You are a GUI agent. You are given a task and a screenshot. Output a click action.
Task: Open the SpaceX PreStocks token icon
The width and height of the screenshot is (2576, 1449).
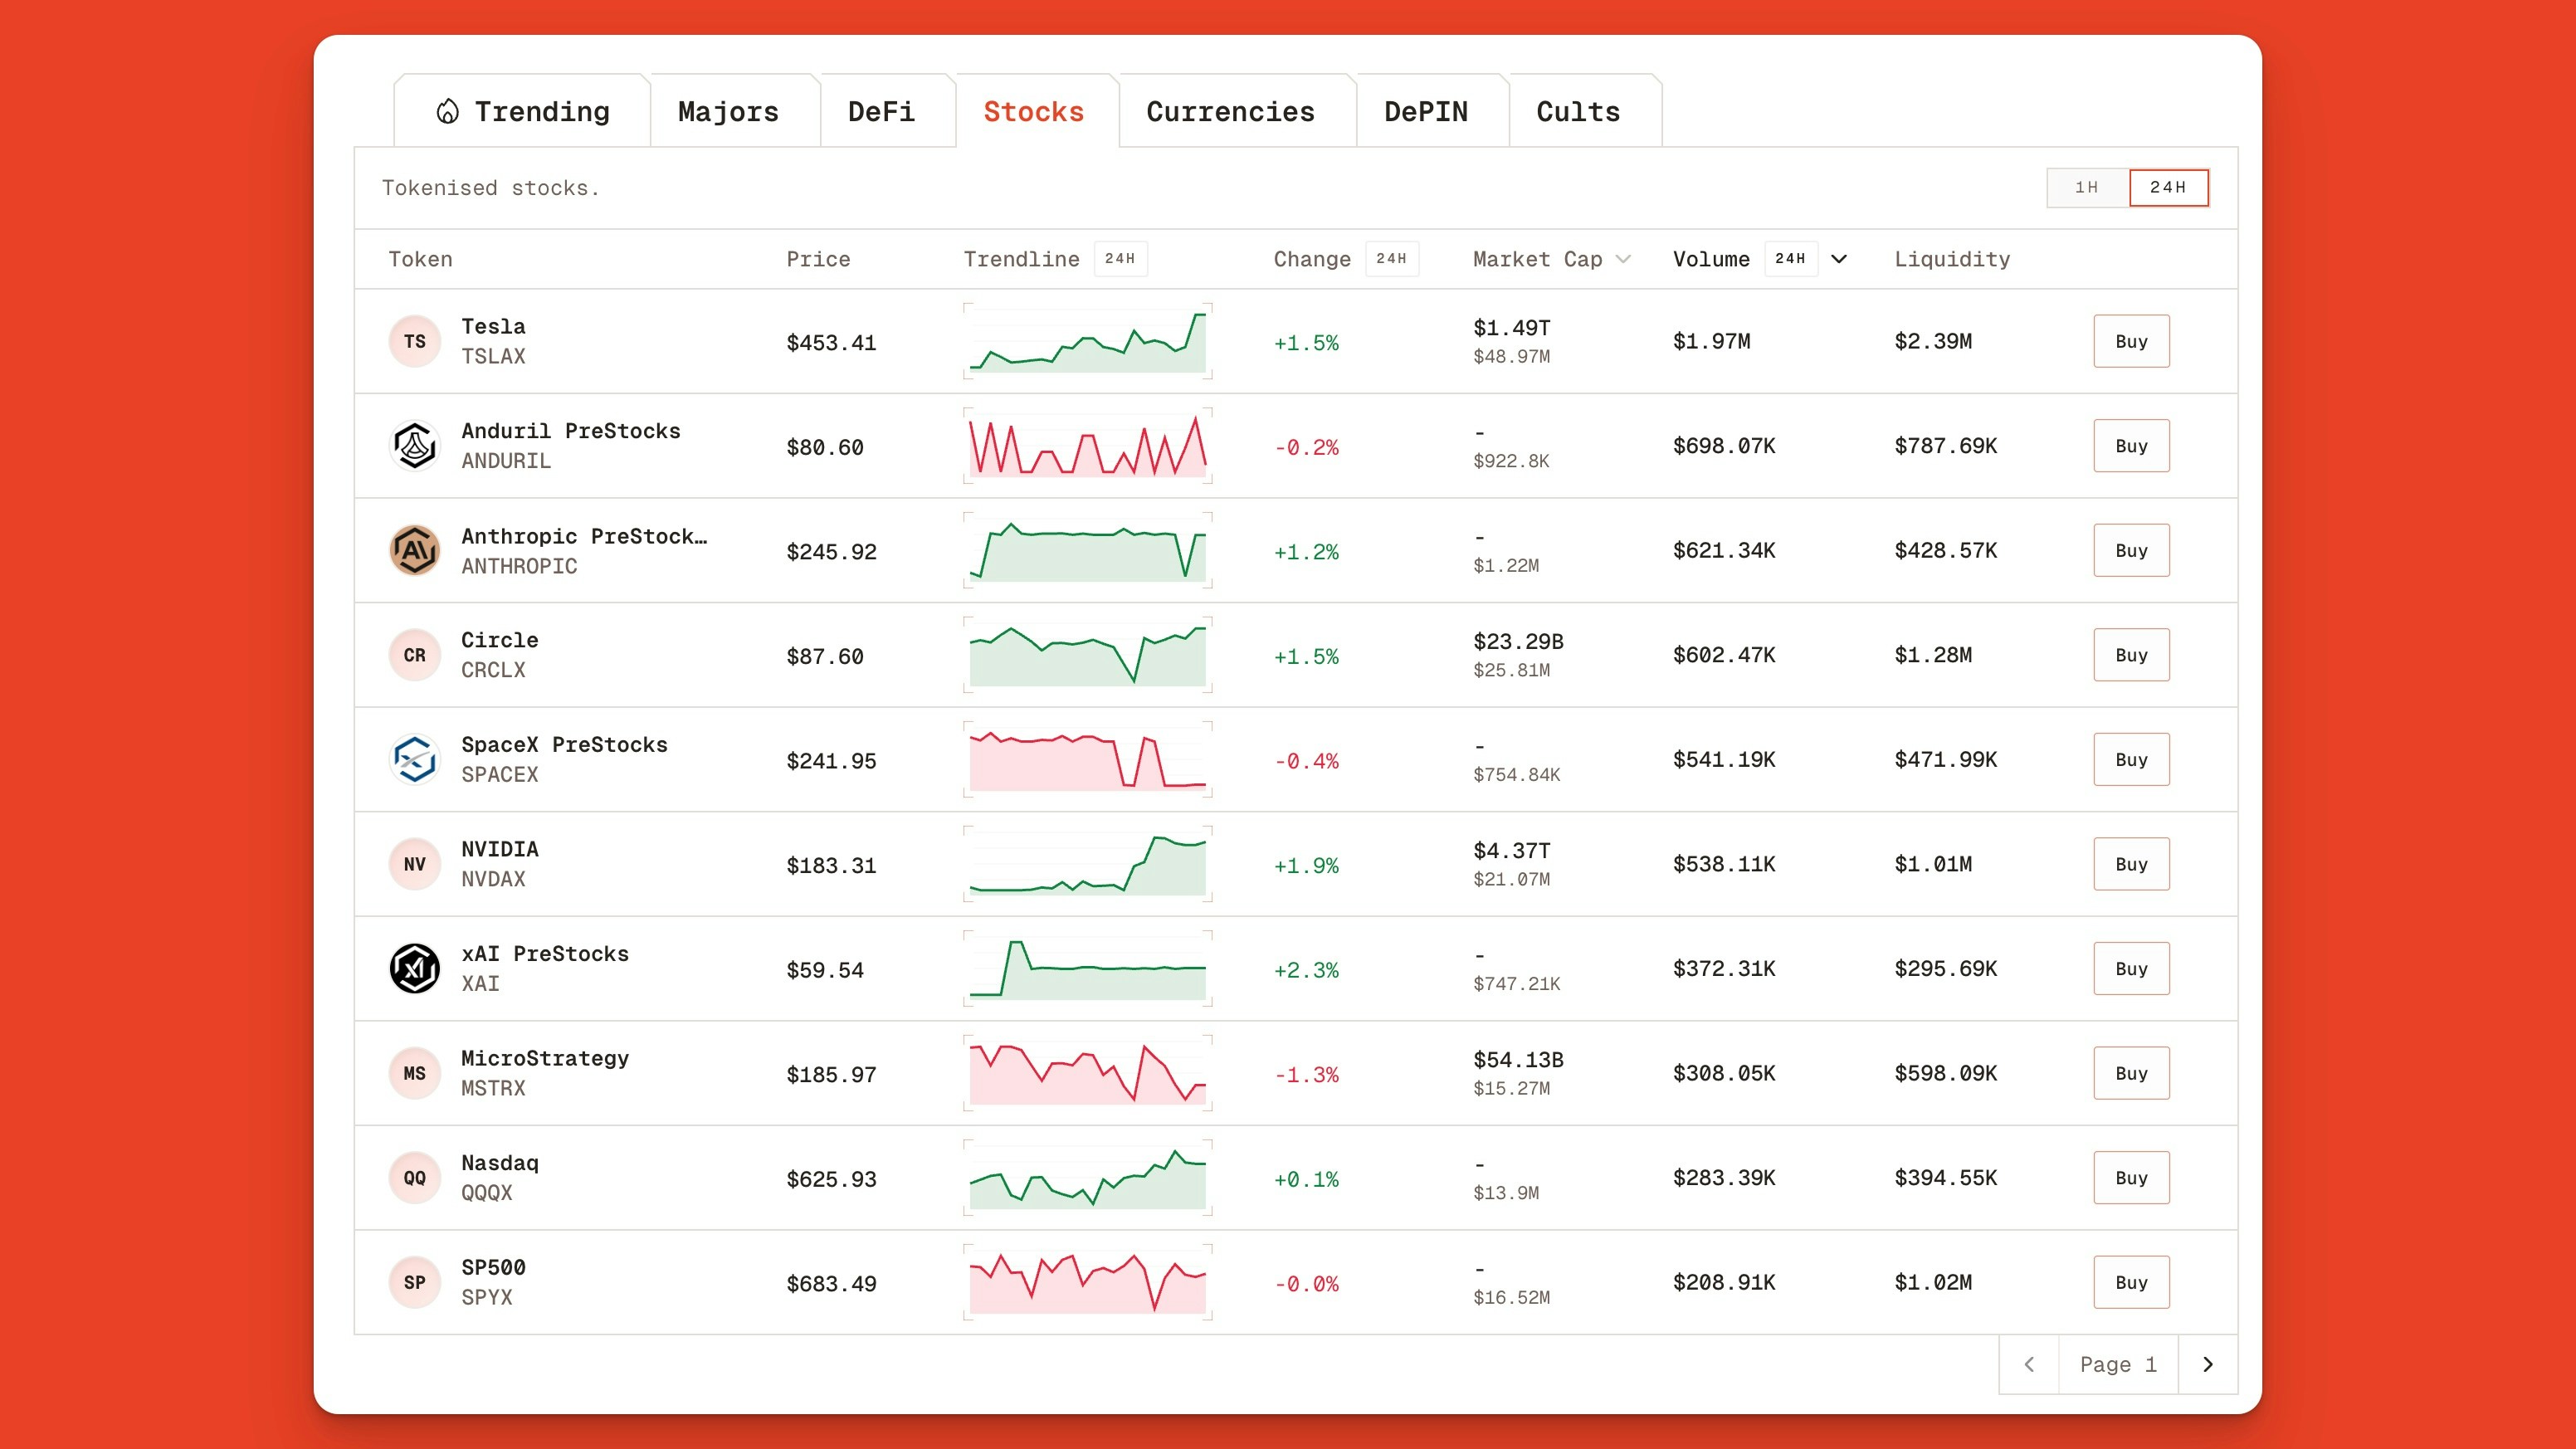click(x=414, y=759)
